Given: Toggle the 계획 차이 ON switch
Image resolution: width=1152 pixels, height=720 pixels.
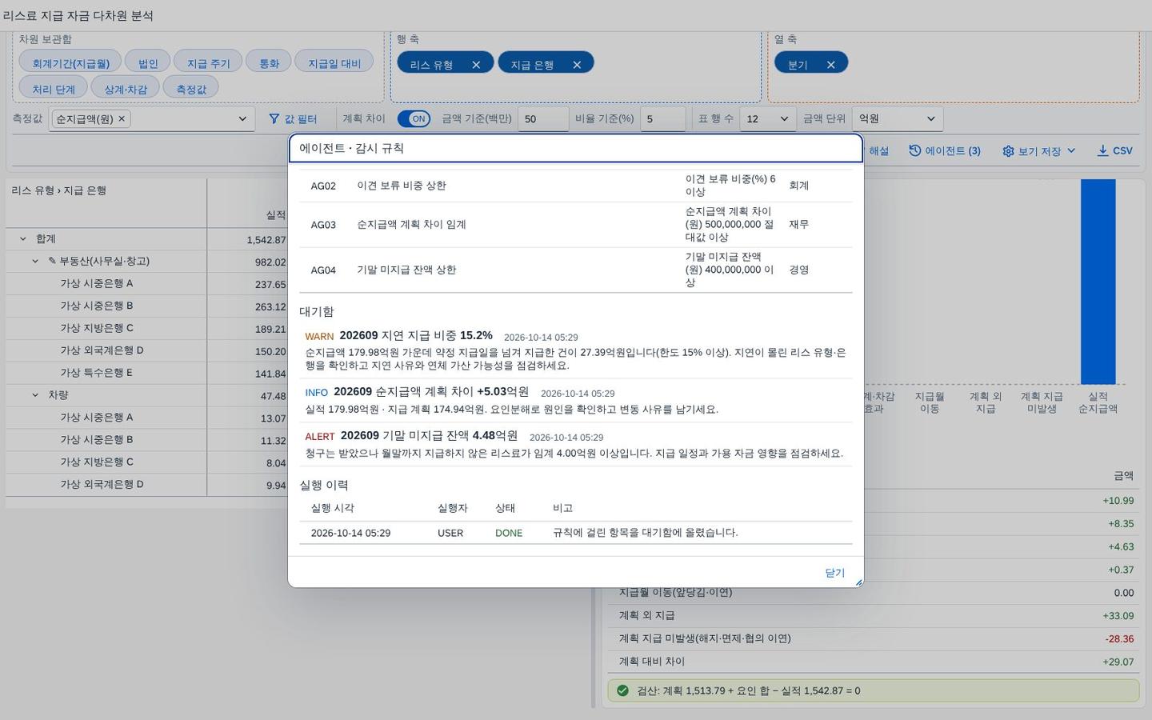Looking at the screenshot, I should point(414,118).
